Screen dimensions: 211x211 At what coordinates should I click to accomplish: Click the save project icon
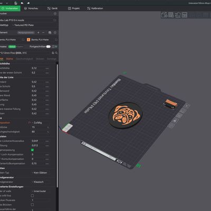click(x=16, y=3)
